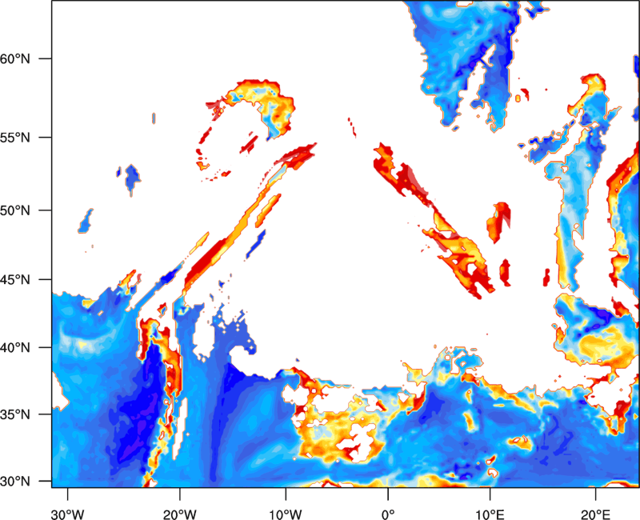Viewport: 640px width, 520px height.
Task: Click the 0° longitude label
Action: 388,514
